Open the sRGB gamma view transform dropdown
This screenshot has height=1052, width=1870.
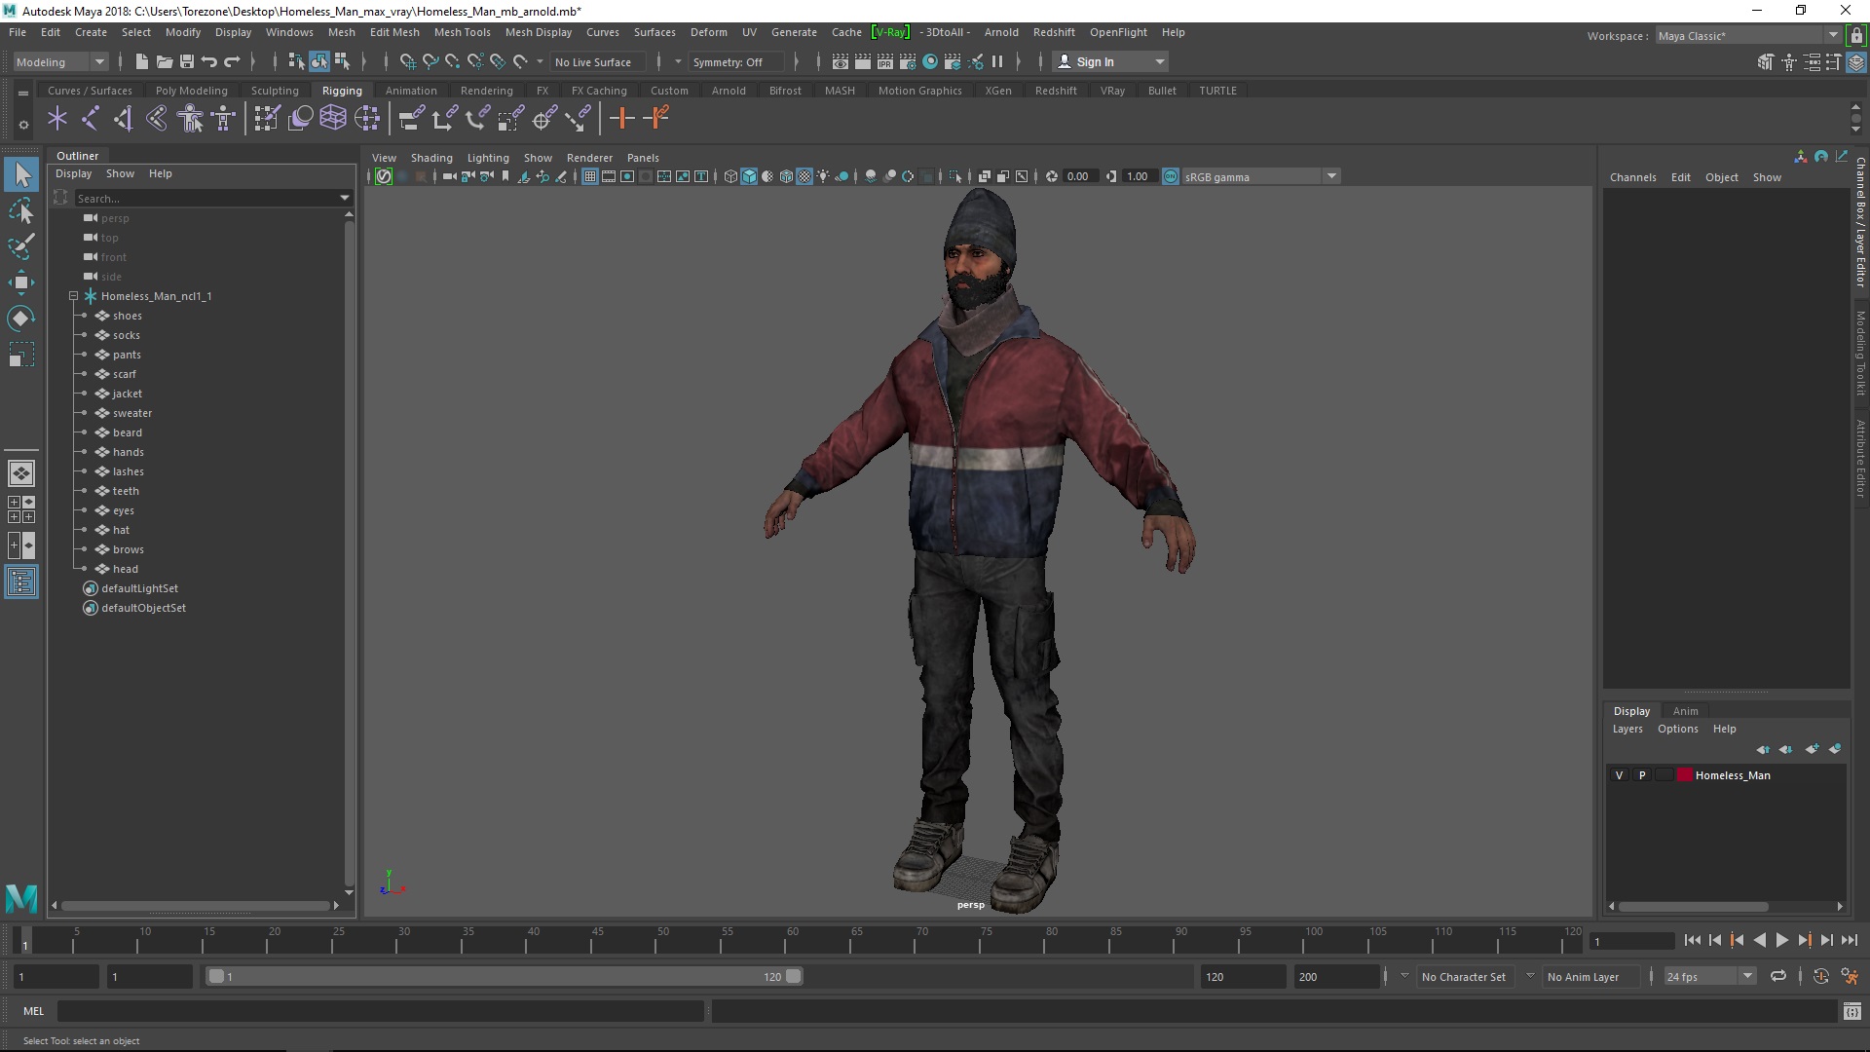pyautogui.click(x=1330, y=176)
